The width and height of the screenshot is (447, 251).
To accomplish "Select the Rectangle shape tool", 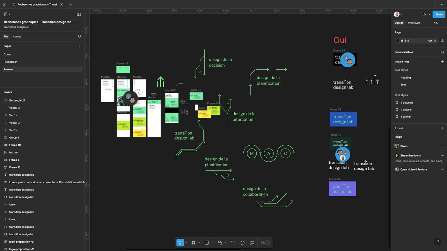I will coord(207,243).
